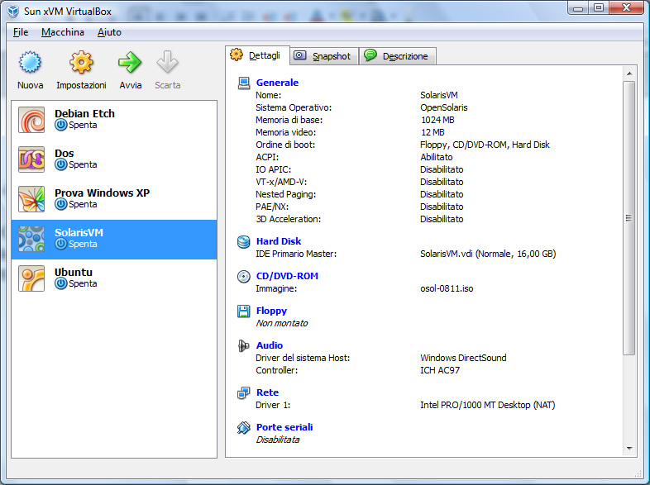Click Dos power state icon
Image resolution: width=650 pixels, height=485 pixels.
click(61, 165)
